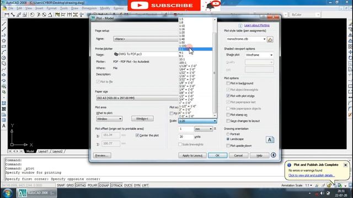Screen dimensions: 353x198
Task: Click the Apply to Layout button
Action: [192, 155]
